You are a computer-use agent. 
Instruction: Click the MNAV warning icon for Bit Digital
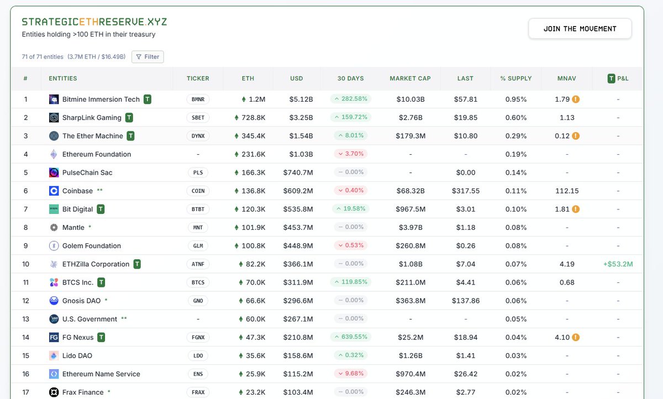click(x=576, y=209)
